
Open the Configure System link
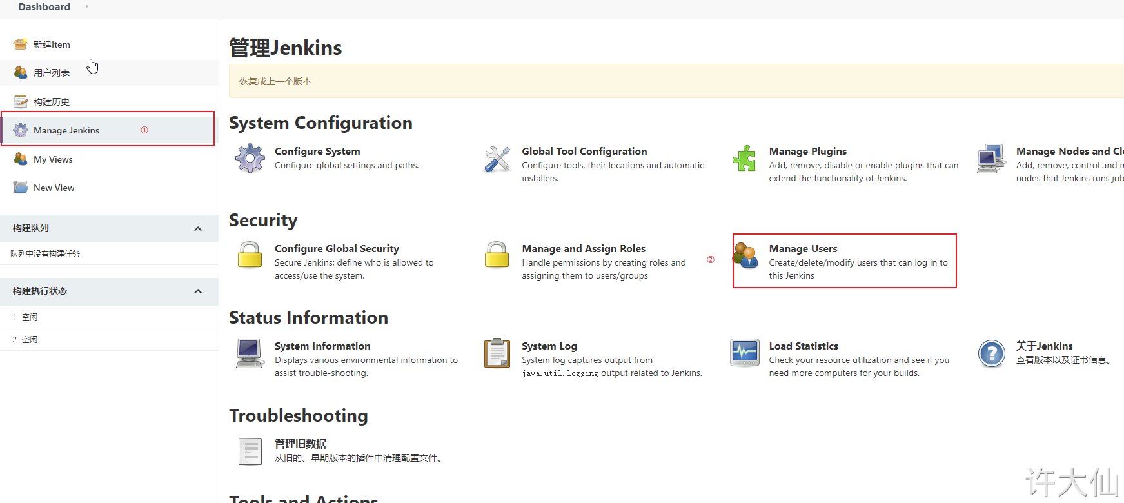317,151
